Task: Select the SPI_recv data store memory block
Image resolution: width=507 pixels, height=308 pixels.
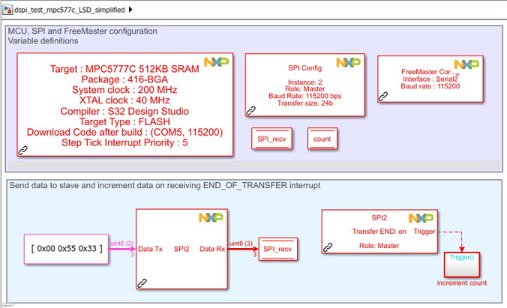Action: (x=271, y=139)
